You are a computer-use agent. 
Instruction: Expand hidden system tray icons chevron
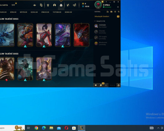158,128
